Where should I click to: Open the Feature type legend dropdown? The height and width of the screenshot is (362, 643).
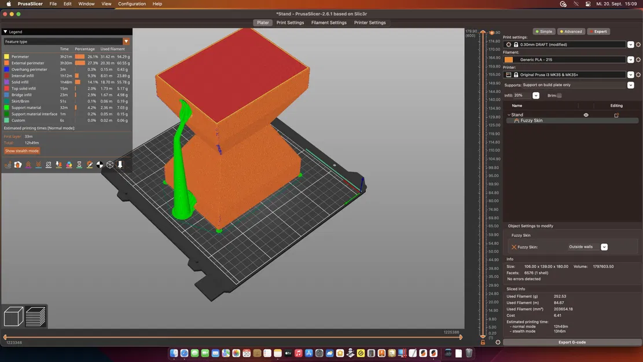126,42
